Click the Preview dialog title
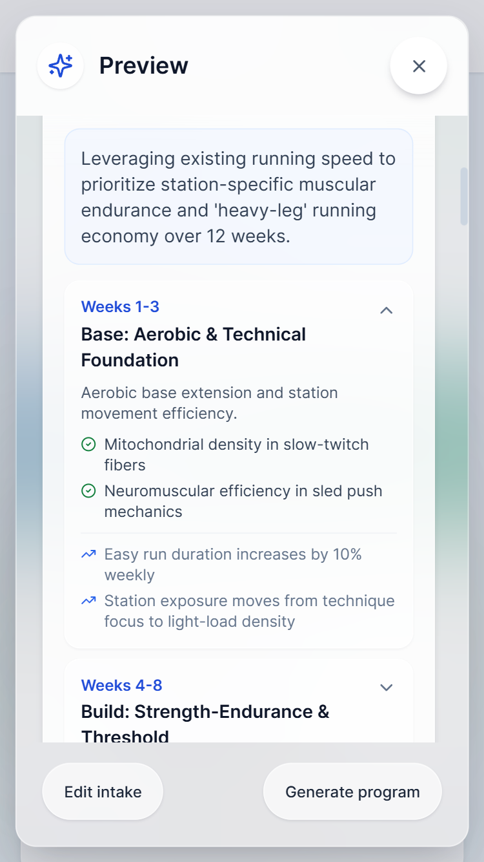Image resolution: width=484 pixels, height=862 pixels. (x=143, y=66)
